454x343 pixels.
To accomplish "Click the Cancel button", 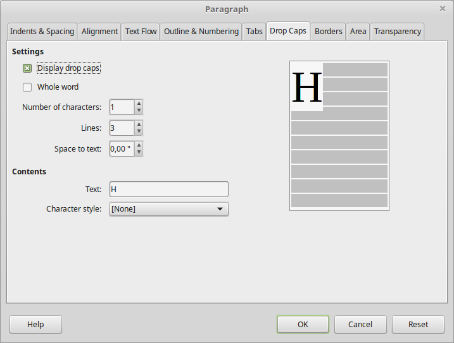I will 360,325.
